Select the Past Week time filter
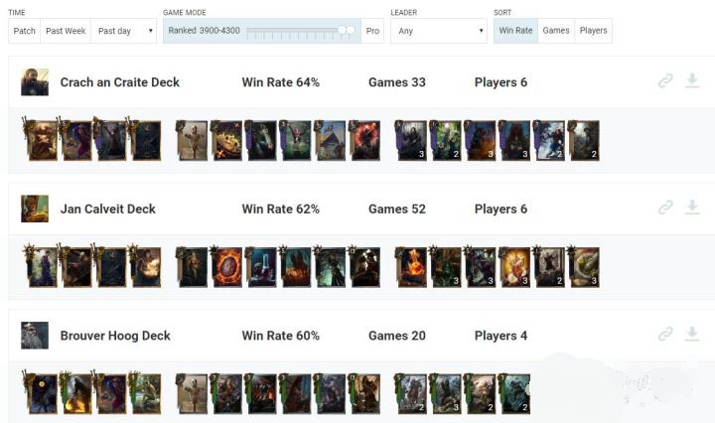The height and width of the screenshot is (423, 715). tap(66, 31)
